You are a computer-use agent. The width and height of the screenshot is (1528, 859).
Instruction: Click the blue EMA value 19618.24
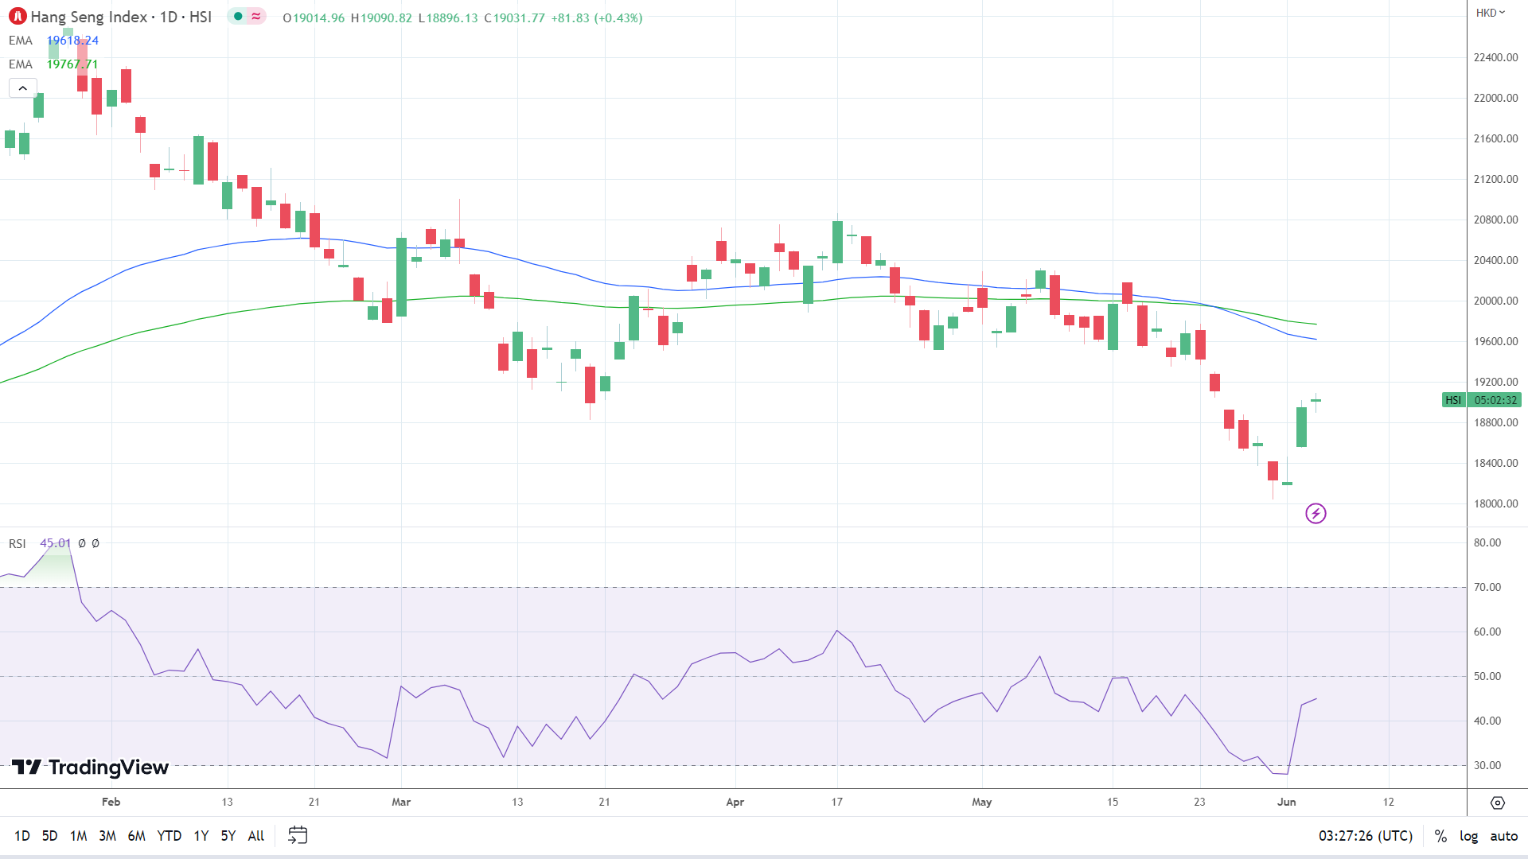tap(72, 41)
